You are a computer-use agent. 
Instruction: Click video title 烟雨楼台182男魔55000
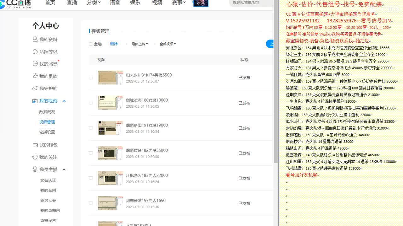pos(147,150)
